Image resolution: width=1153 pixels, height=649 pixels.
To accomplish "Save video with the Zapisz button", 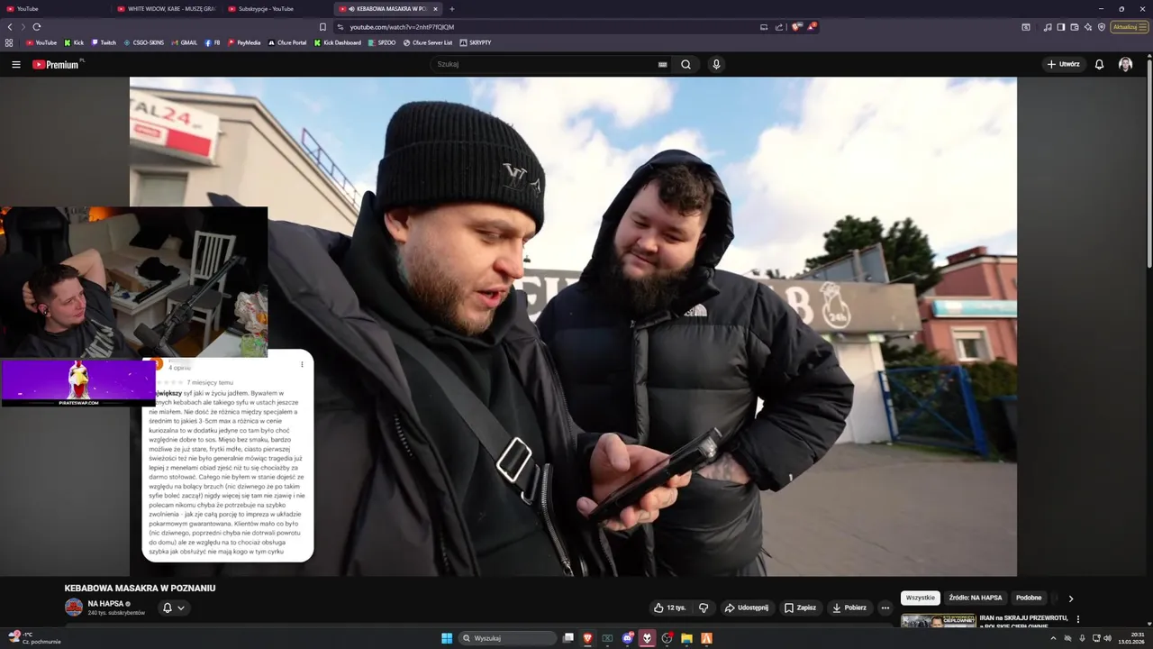I will coord(800,608).
